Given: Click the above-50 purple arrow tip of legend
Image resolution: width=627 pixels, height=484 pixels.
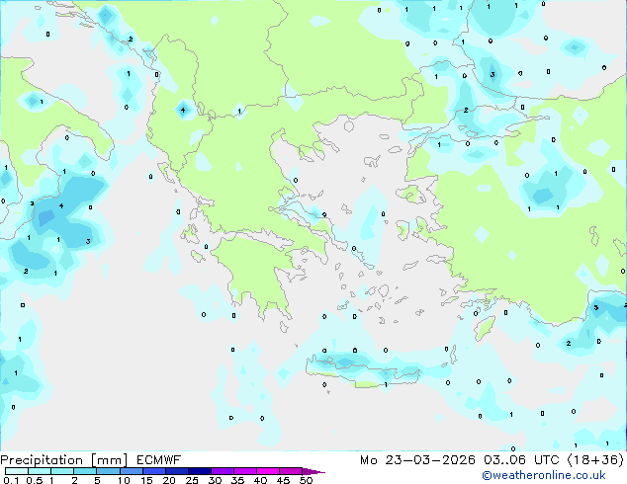Looking at the screenshot, I should (313, 471).
